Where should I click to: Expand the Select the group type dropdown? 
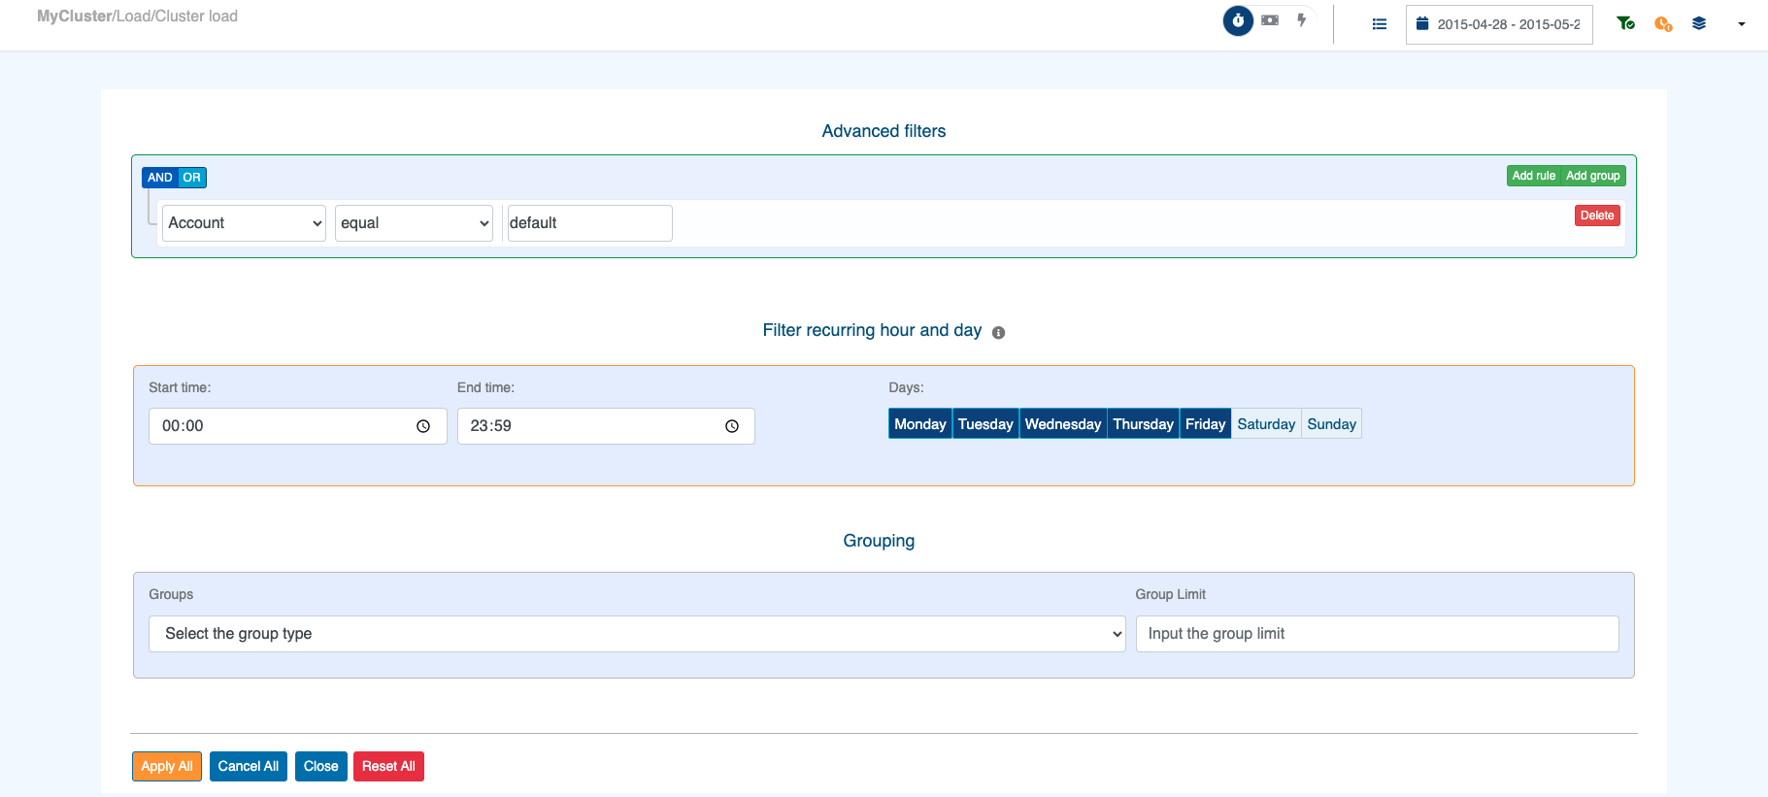click(x=637, y=634)
